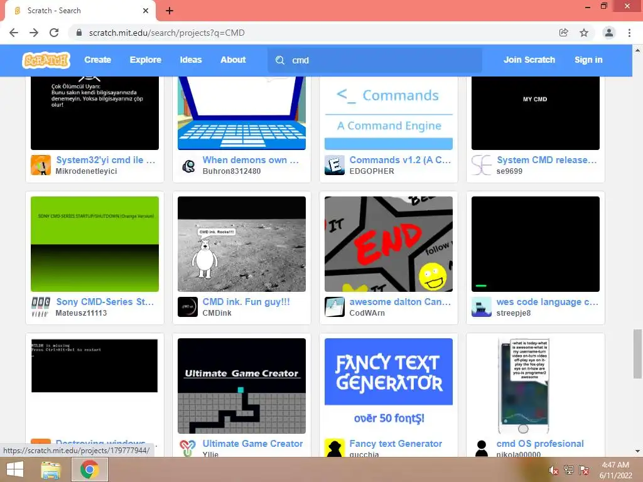Click the search magnifier icon in Scratch navbar
643x482 pixels.
tap(280, 60)
